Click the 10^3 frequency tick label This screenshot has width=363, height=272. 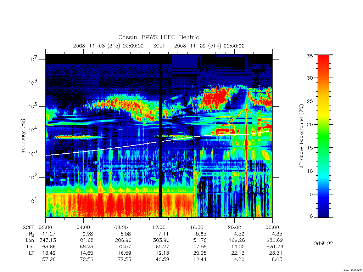point(33,154)
